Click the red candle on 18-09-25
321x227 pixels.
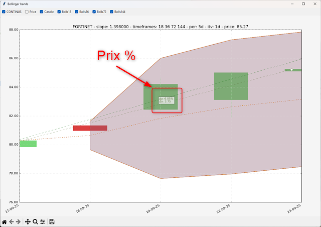tap(90, 128)
